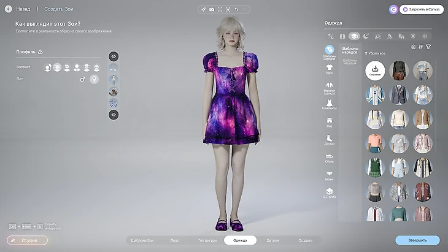Open the sort order icon above outfits

(420, 47)
